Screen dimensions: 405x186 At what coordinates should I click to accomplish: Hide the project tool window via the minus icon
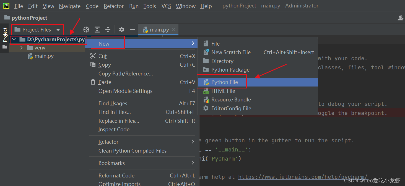click(133, 30)
